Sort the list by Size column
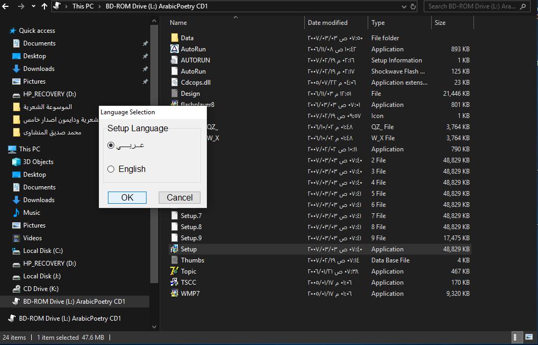Viewport: 538px width, 345px height. point(440,23)
